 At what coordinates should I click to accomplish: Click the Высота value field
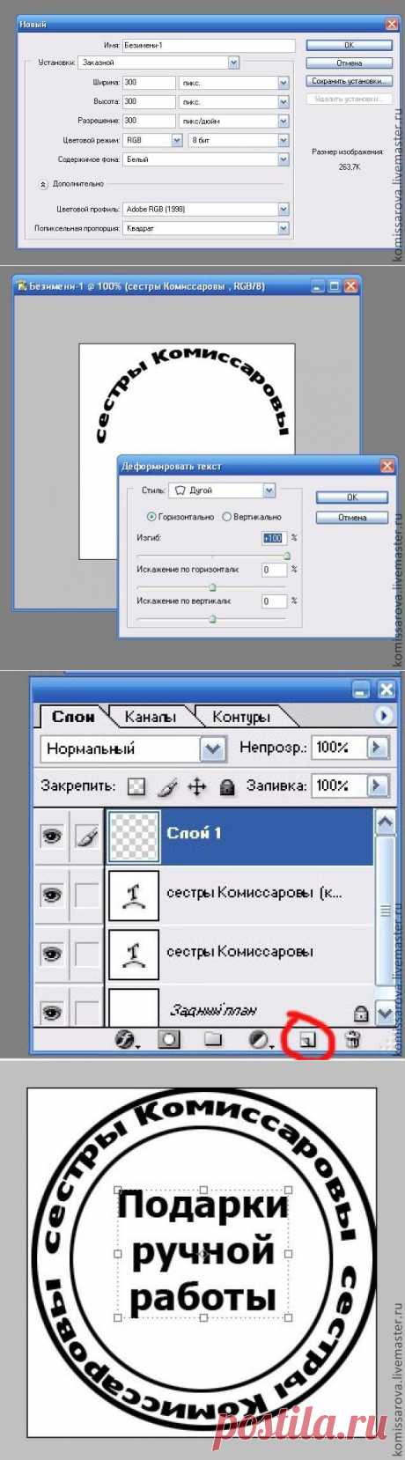[149, 101]
